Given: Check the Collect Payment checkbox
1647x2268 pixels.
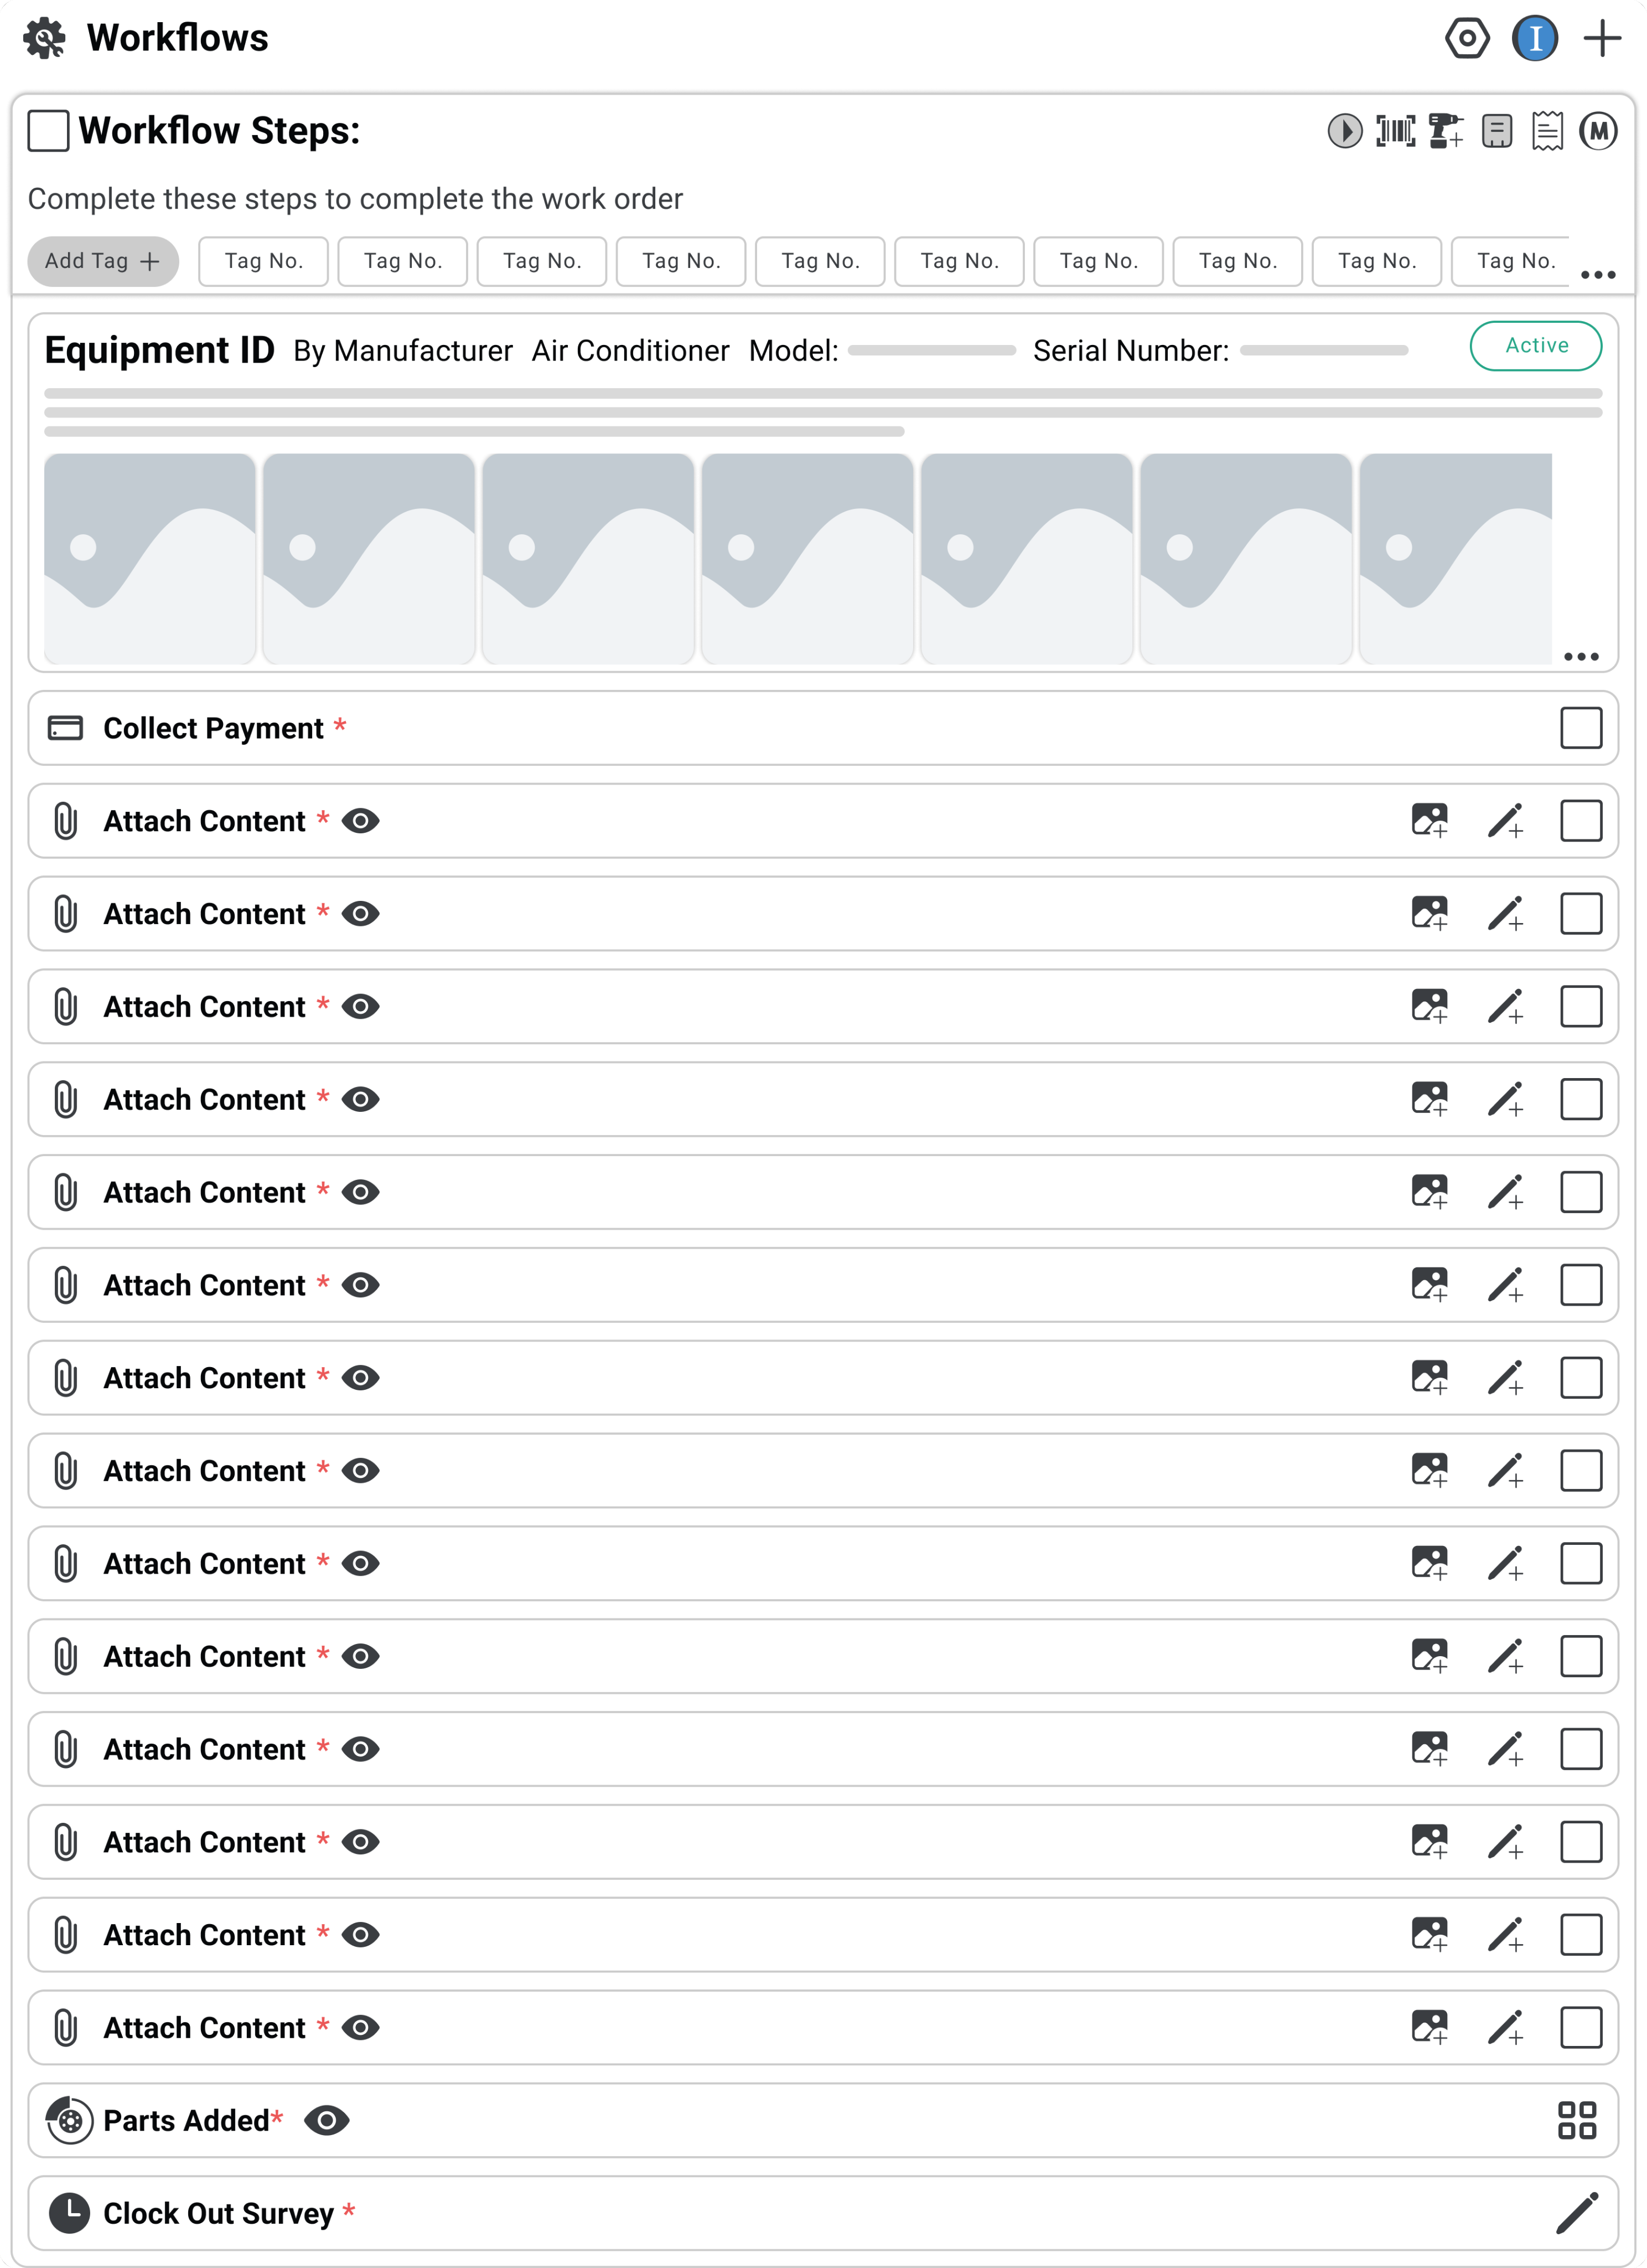Looking at the screenshot, I should click(1580, 728).
